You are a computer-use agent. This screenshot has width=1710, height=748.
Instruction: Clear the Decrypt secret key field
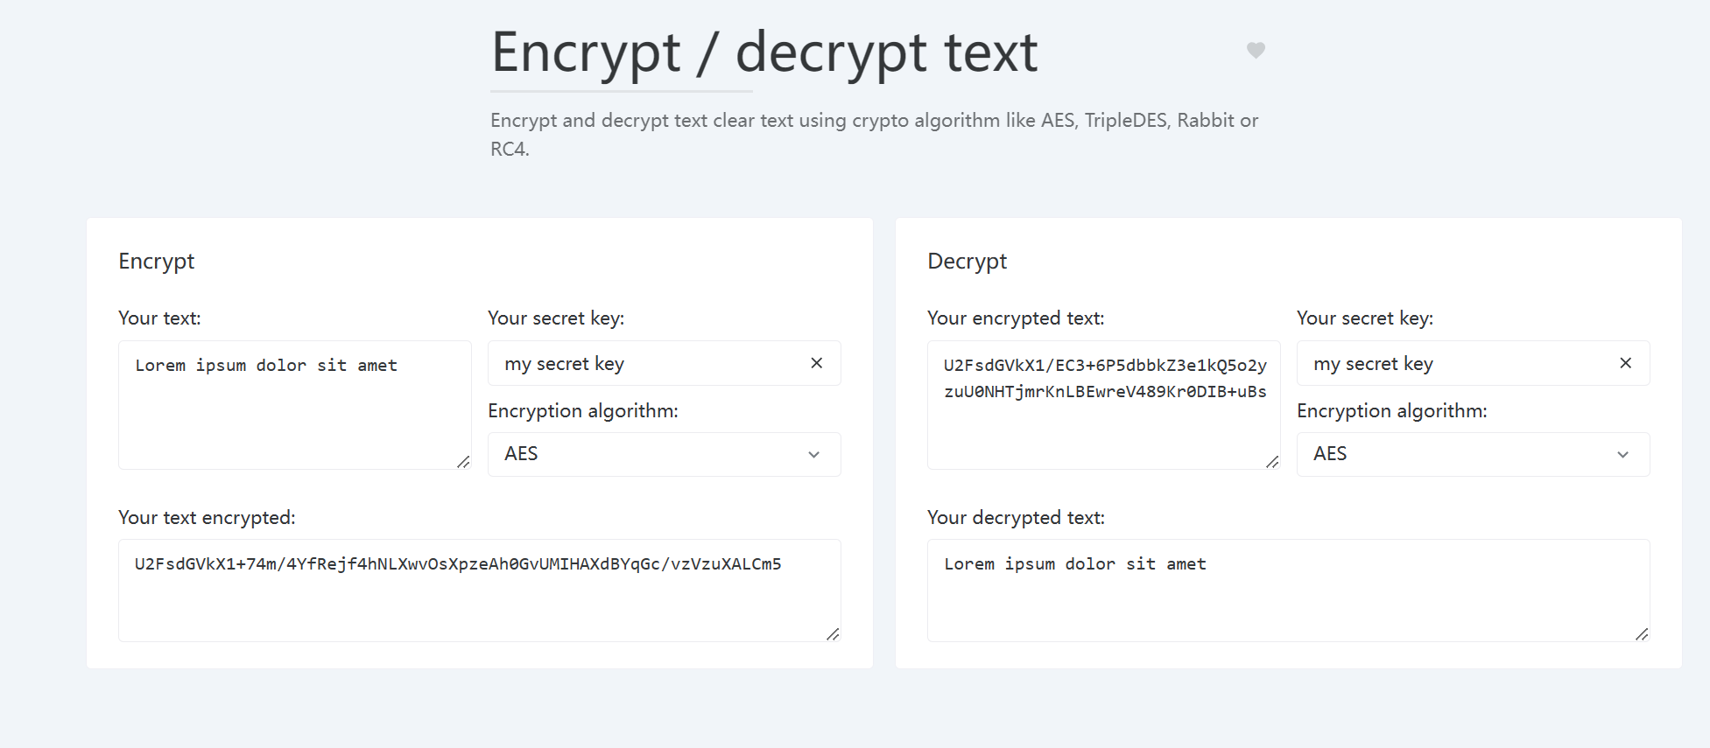tap(1625, 363)
